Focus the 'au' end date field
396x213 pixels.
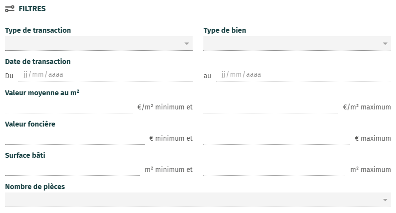(x=304, y=75)
